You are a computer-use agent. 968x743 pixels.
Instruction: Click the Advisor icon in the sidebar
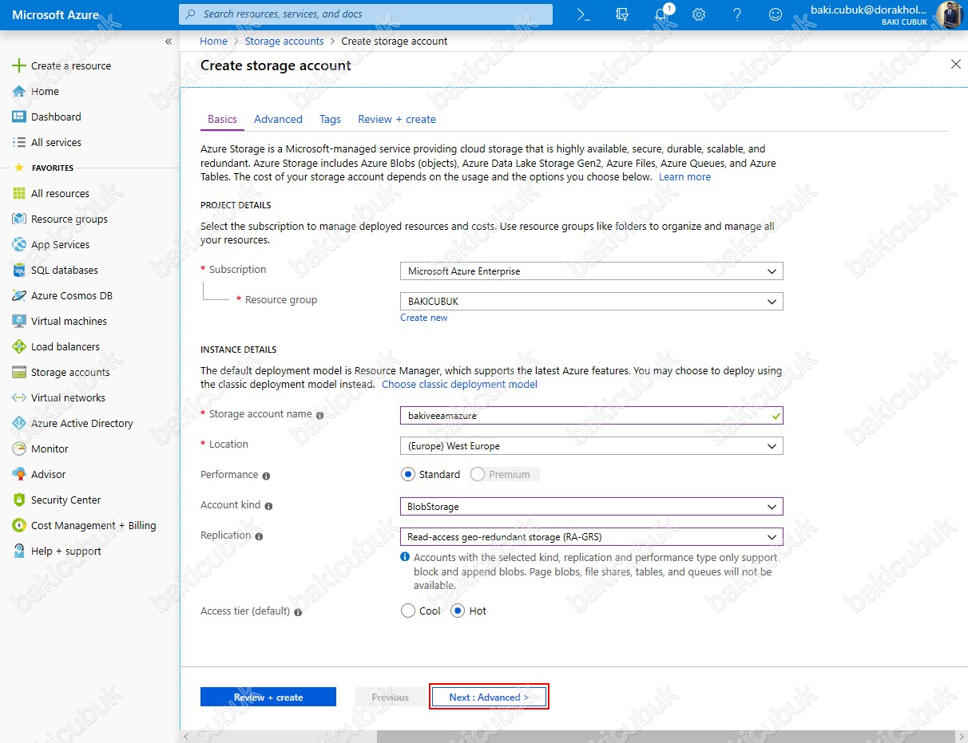click(x=19, y=474)
